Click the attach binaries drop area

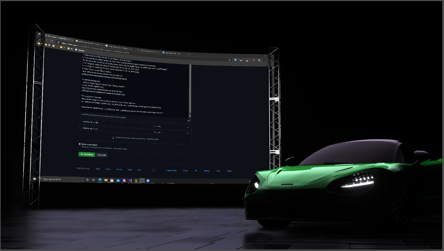pyautogui.click(x=135, y=138)
